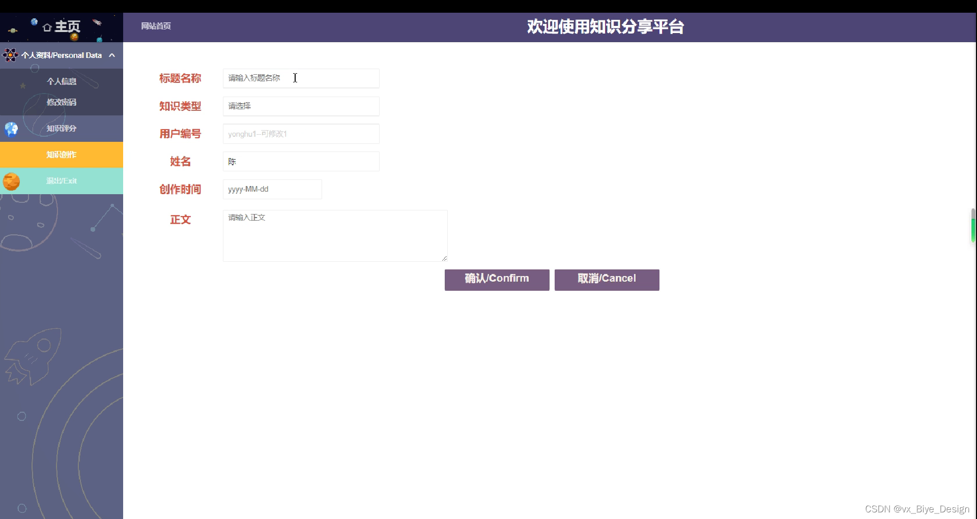The image size is (977, 519).
Task: Click the 正文 text area
Action: pyautogui.click(x=335, y=236)
